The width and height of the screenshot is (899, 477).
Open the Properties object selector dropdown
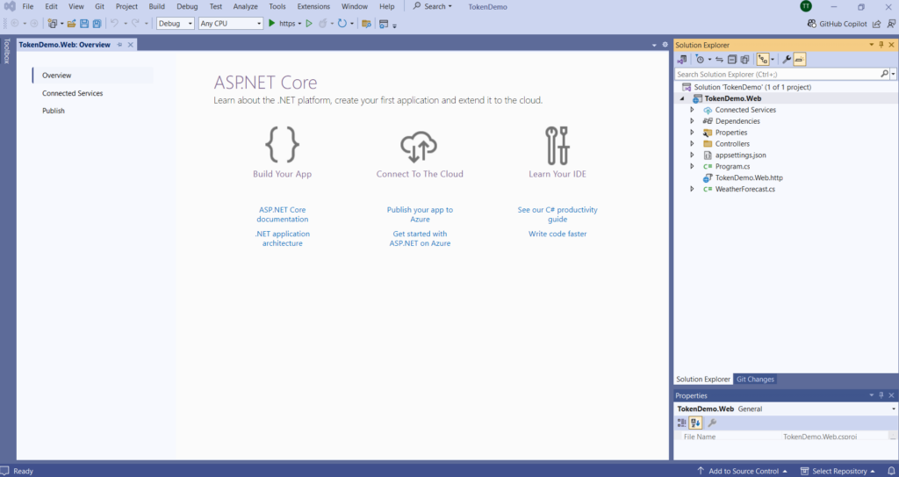click(893, 409)
